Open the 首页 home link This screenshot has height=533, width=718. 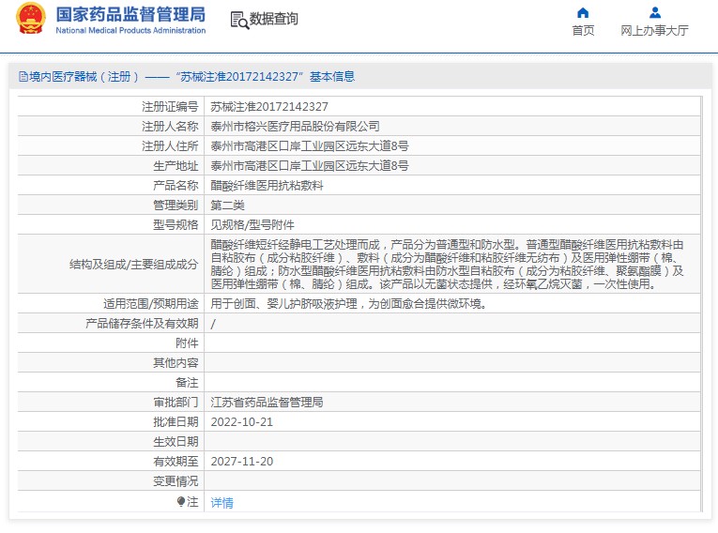point(583,31)
